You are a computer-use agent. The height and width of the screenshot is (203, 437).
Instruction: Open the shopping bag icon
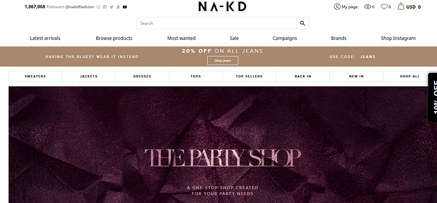tap(401, 6)
